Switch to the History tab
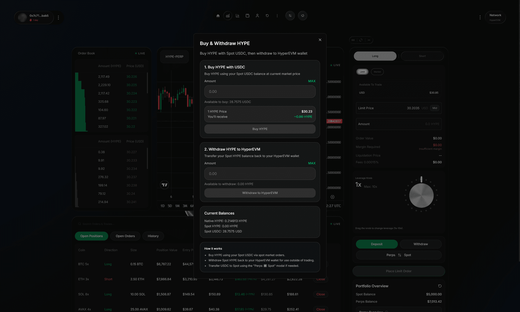The width and height of the screenshot is (520, 312). (x=153, y=236)
